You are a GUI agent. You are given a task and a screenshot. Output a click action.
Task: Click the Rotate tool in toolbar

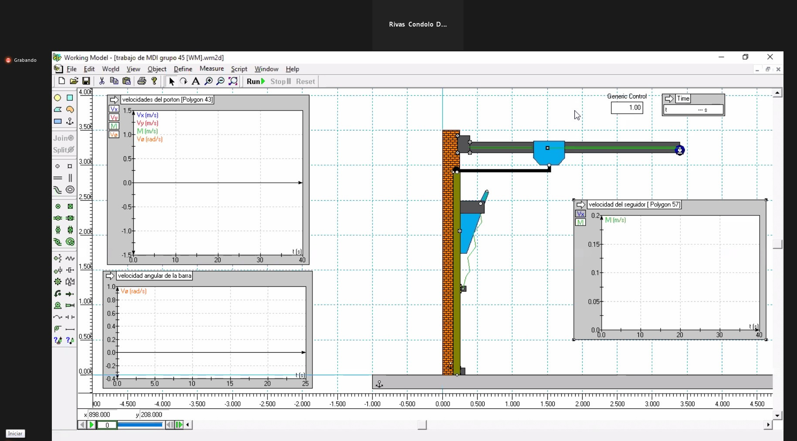click(x=183, y=81)
